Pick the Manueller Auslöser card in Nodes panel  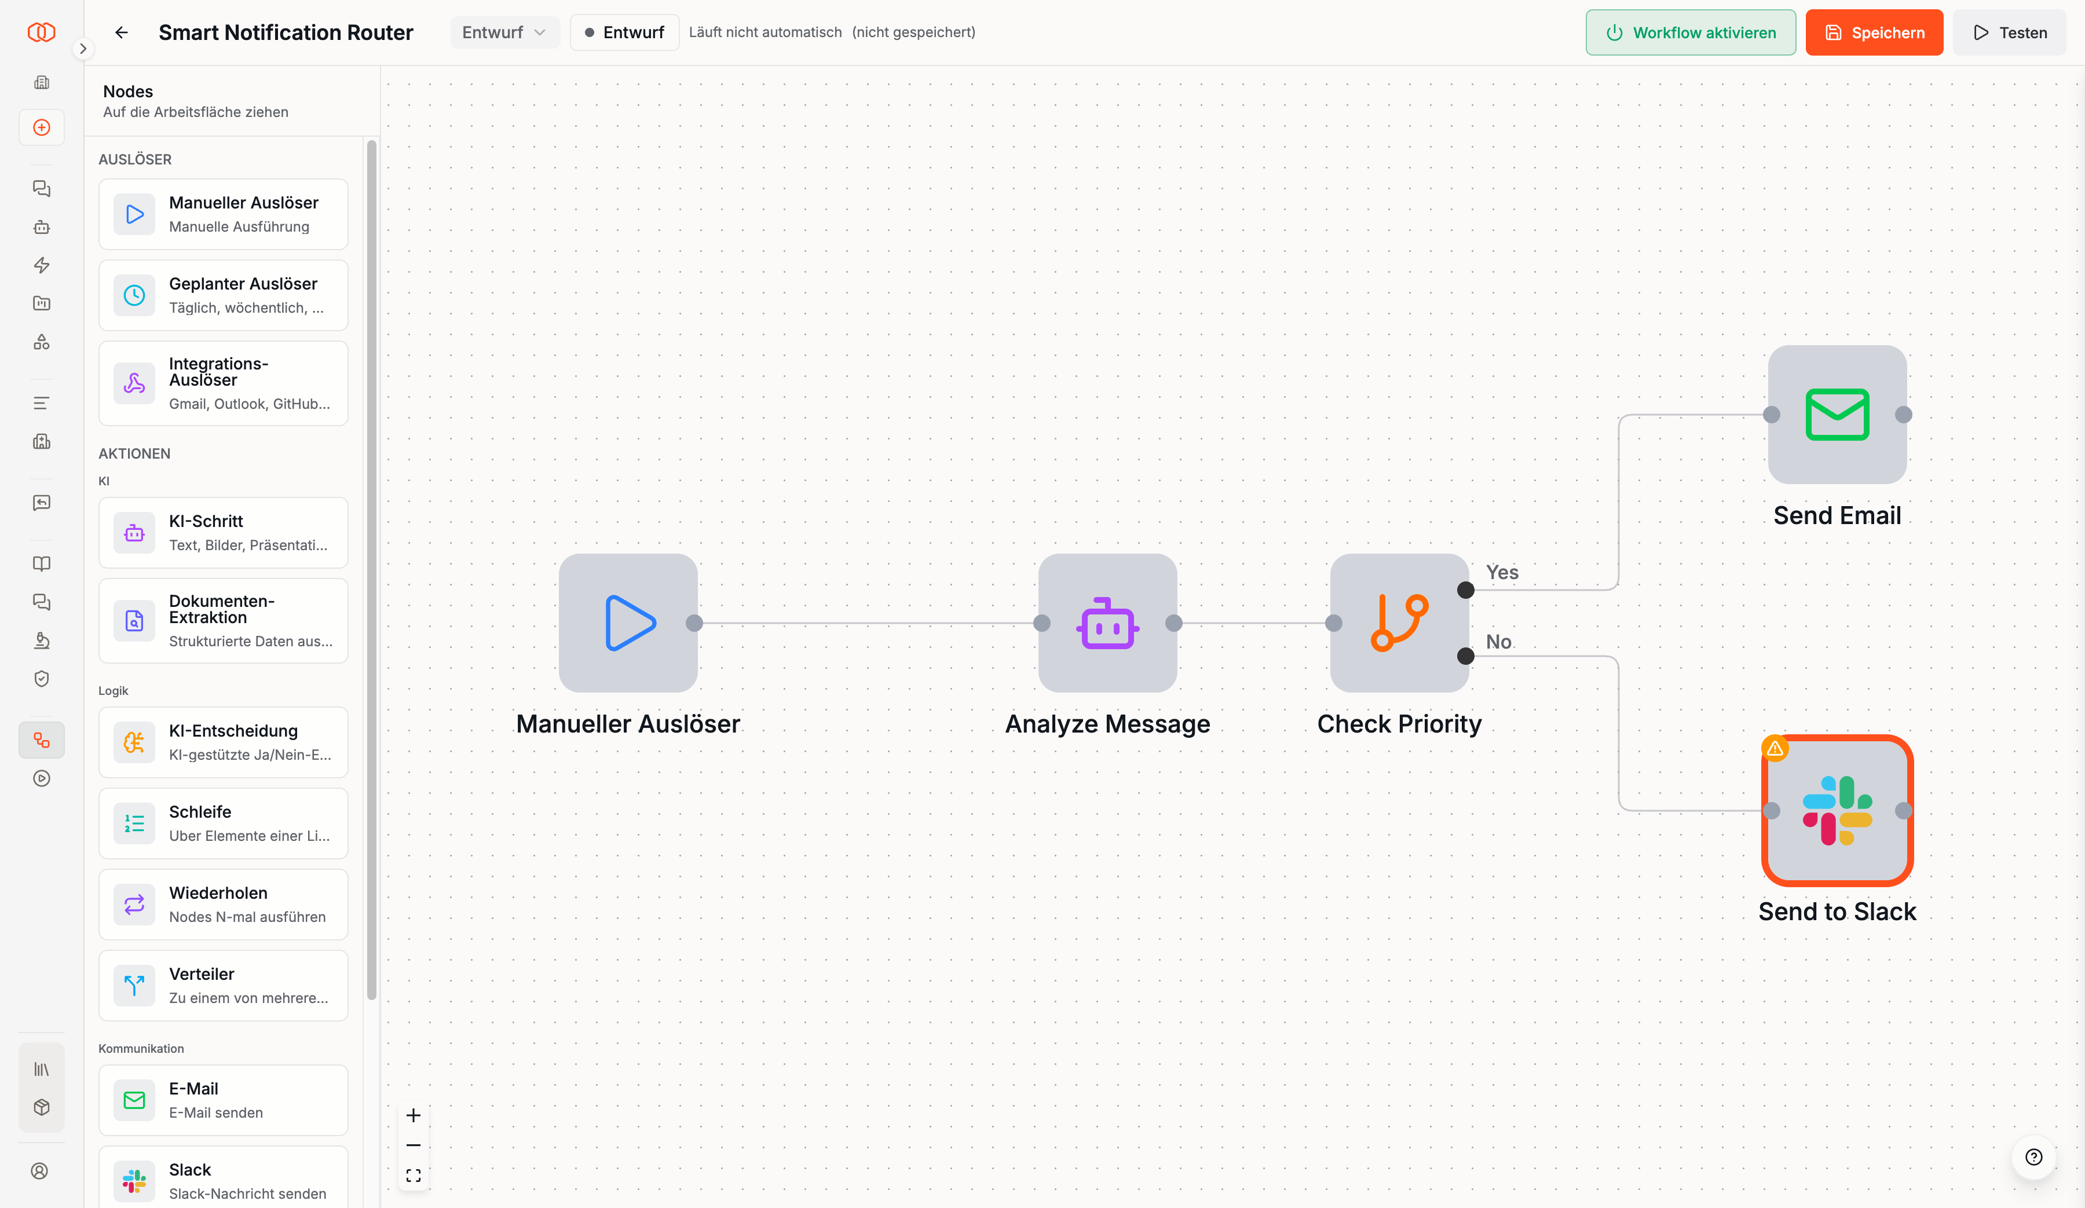coord(224,214)
